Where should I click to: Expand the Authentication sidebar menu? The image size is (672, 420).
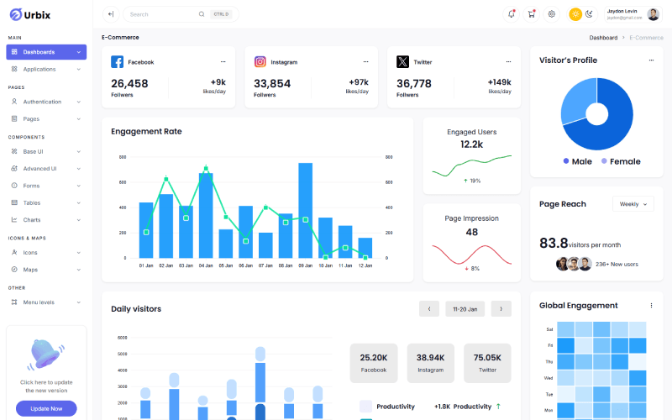tap(46, 102)
